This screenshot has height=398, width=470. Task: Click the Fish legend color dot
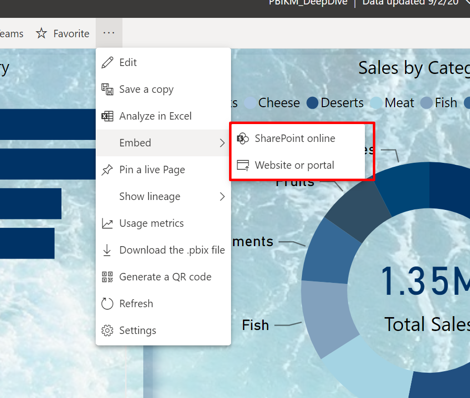click(426, 103)
